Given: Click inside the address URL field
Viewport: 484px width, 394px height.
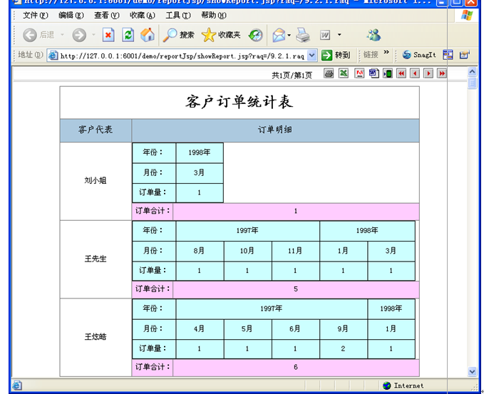Looking at the screenshot, I should [x=182, y=56].
